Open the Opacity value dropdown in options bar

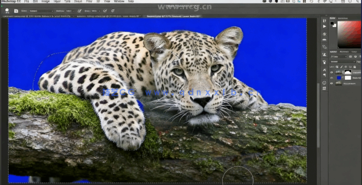coord(70,11)
